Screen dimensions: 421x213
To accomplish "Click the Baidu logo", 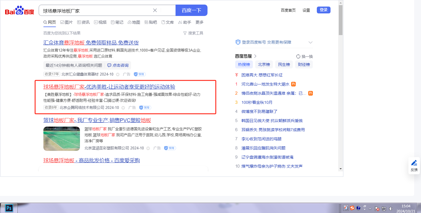I will point(19,11).
